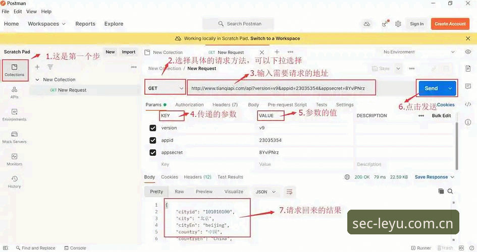Uncheck the appid parameter checkbox
Image resolution: width=477 pixels, height=252 pixels.
[153, 140]
